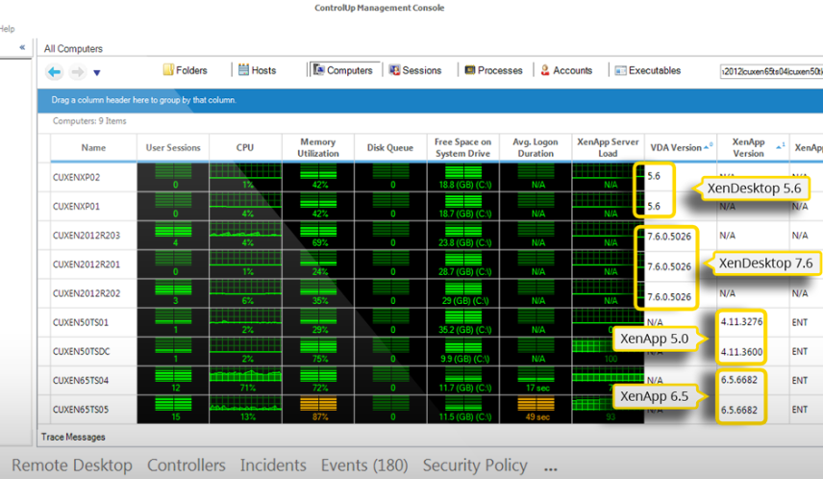Show more bottom tabs via ellipsis
823x479 pixels.
click(551, 469)
